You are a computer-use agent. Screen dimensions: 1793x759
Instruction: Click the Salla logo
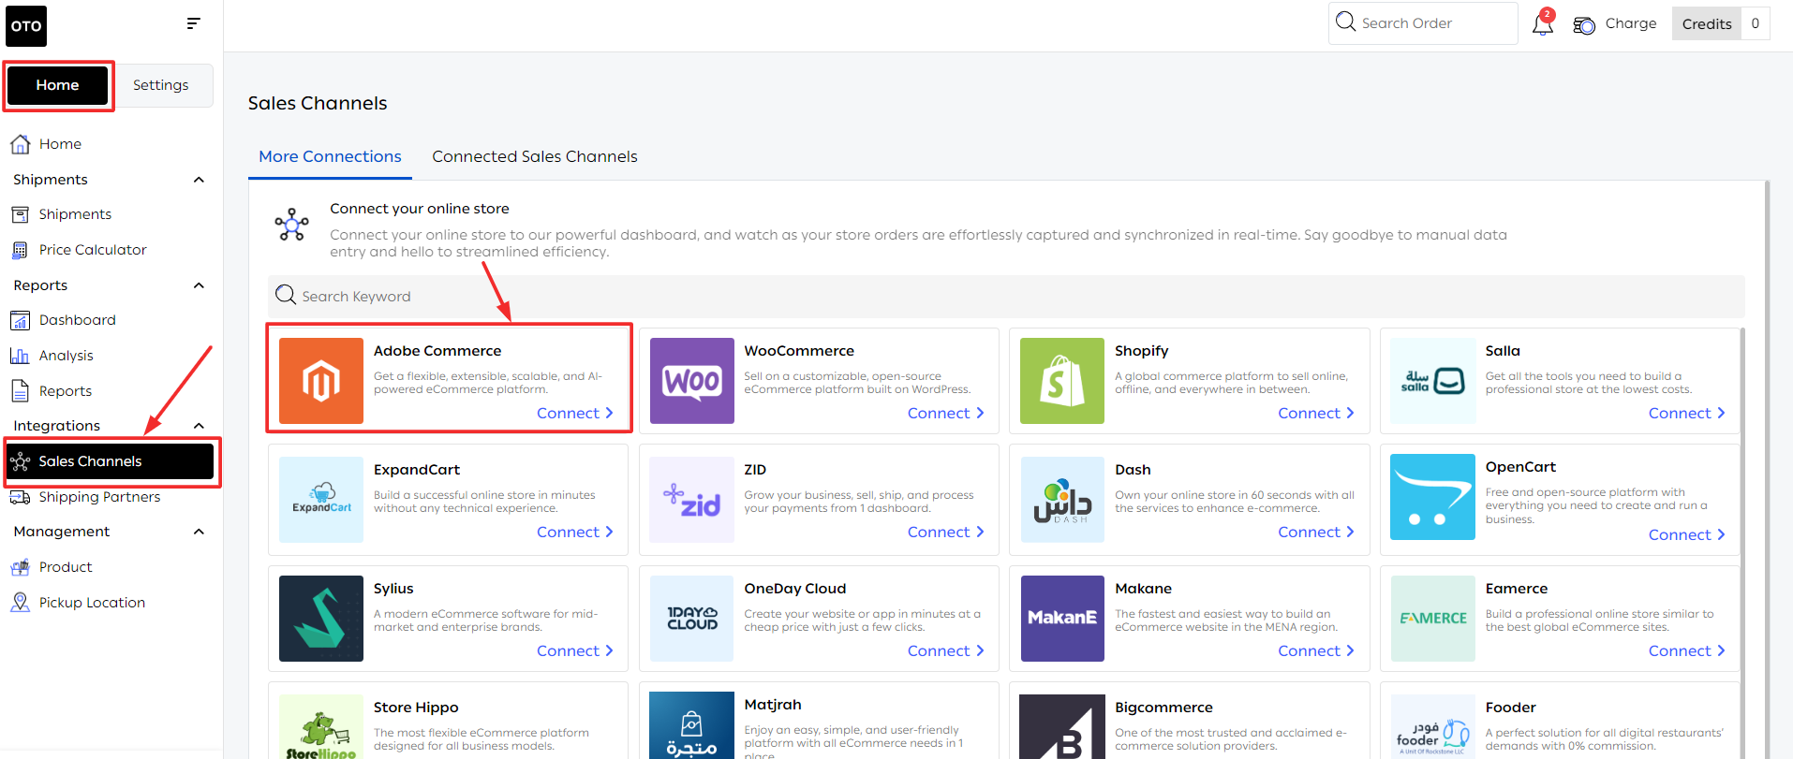pos(1433,381)
